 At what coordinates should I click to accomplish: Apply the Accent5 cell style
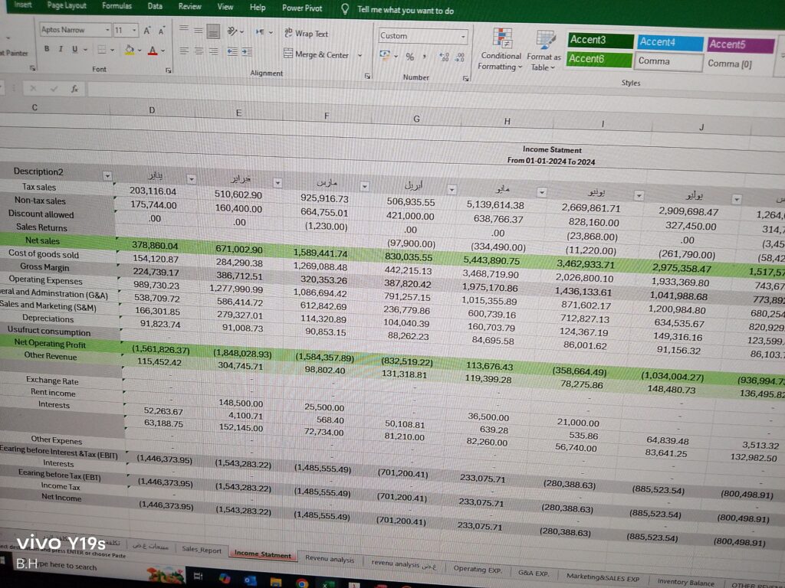[741, 45]
